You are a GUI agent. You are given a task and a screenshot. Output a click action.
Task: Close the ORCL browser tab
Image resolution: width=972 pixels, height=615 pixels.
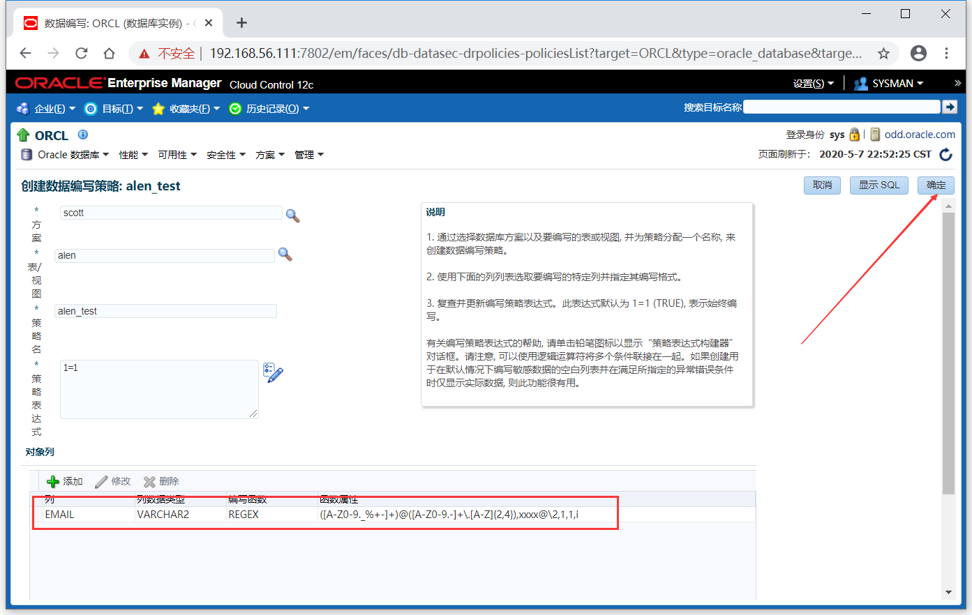pos(209,23)
